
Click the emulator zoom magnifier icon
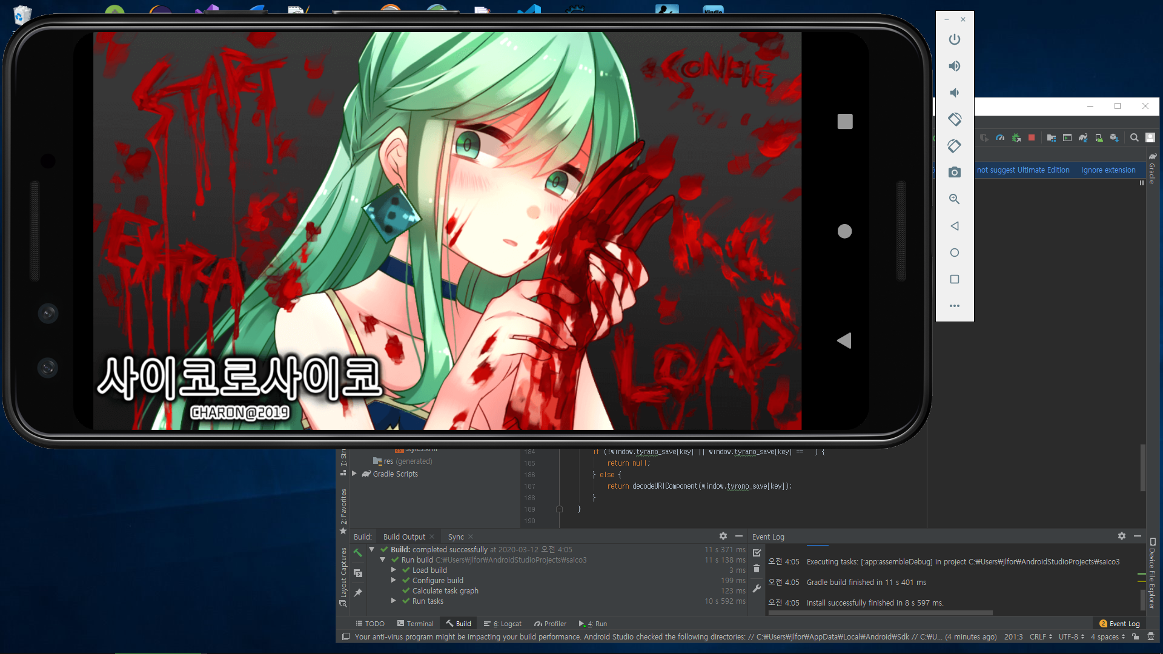coord(955,199)
